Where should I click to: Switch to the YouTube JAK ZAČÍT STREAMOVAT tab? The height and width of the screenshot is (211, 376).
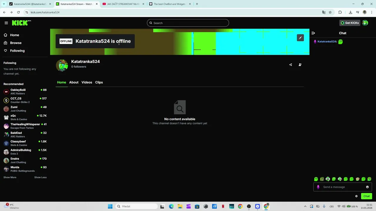pos(123,4)
